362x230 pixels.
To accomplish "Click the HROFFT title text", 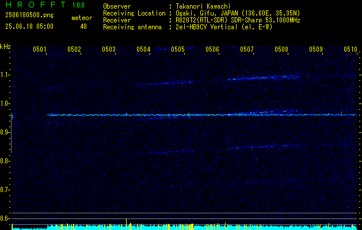I will pos(36,5).
